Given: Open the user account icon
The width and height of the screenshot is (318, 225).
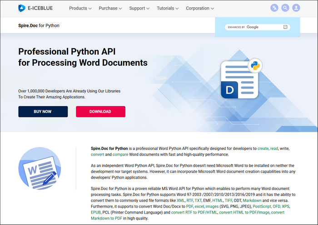Looking at the screenshot, I should [x=296, y=8].
